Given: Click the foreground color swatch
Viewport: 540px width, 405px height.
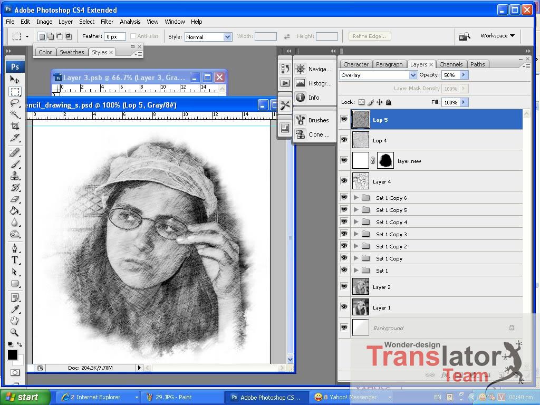Looking at the screenshot, I should pos(13,355).
